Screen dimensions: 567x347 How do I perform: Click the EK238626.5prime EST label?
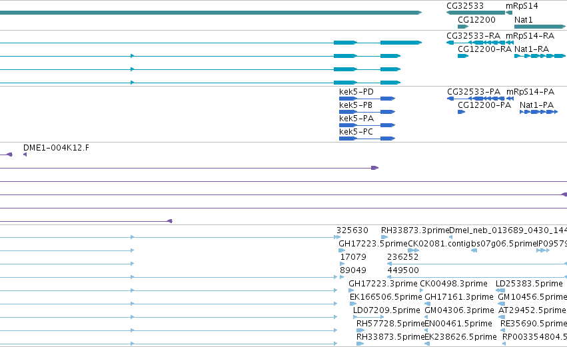[x=460, y=337]
